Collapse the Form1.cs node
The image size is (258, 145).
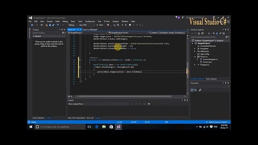pyautogui.click(x=195, y=57)
